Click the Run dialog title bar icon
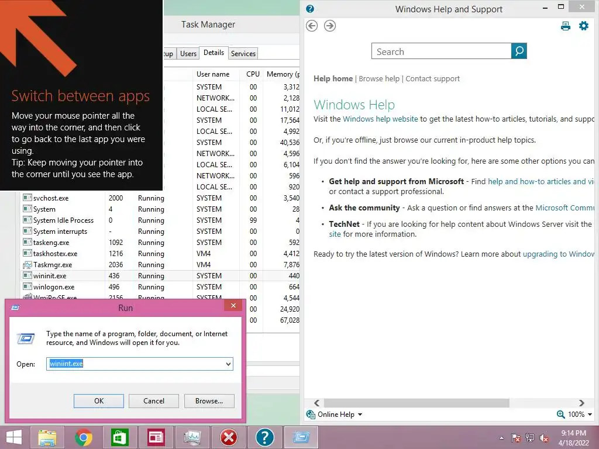This screenshot has width=599, height=449. 15,308
